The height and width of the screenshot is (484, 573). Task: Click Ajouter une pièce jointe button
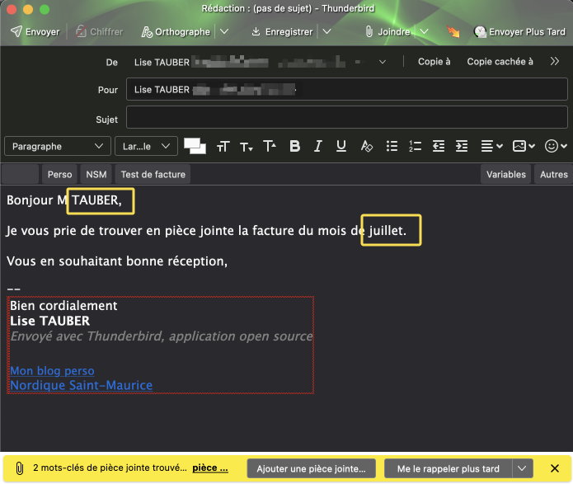click(x=311, y=468)
